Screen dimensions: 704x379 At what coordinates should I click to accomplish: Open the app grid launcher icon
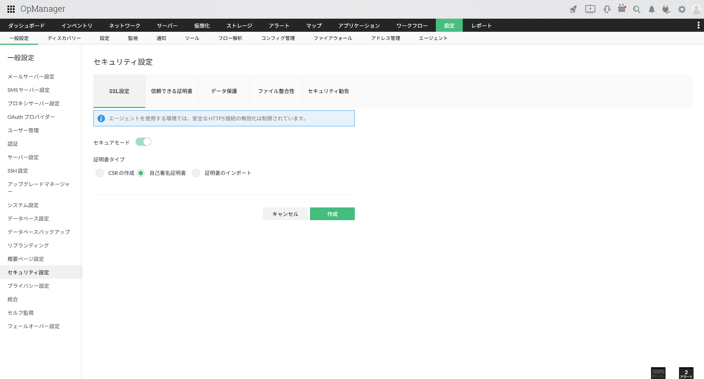tap(11, 9)
